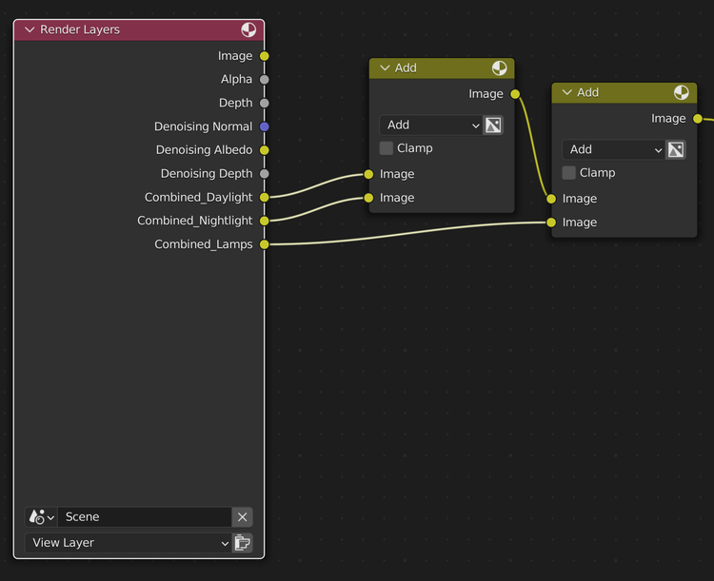Open blend mode dropdown on first Add node

coord(432,126)
